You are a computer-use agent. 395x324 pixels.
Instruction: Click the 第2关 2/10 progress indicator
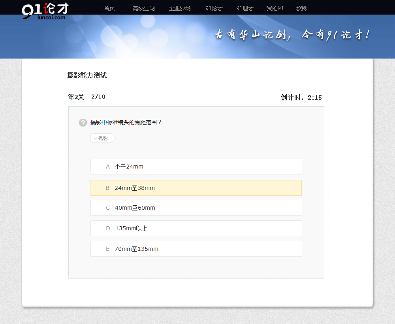[x=87, y=97]
